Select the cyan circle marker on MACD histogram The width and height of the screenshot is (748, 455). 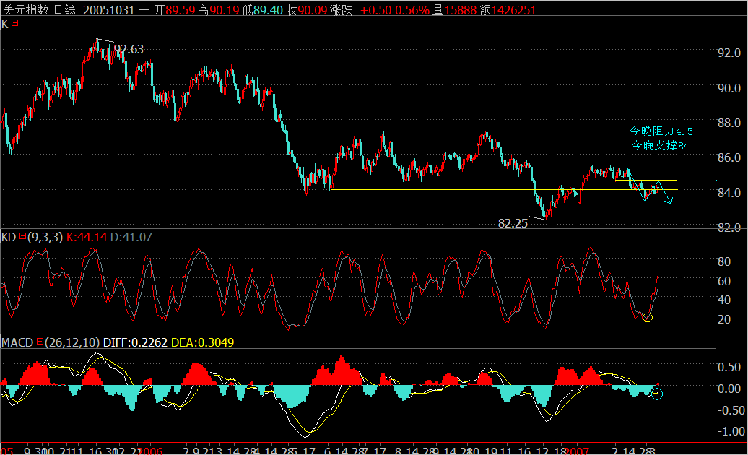coord(657,394)
